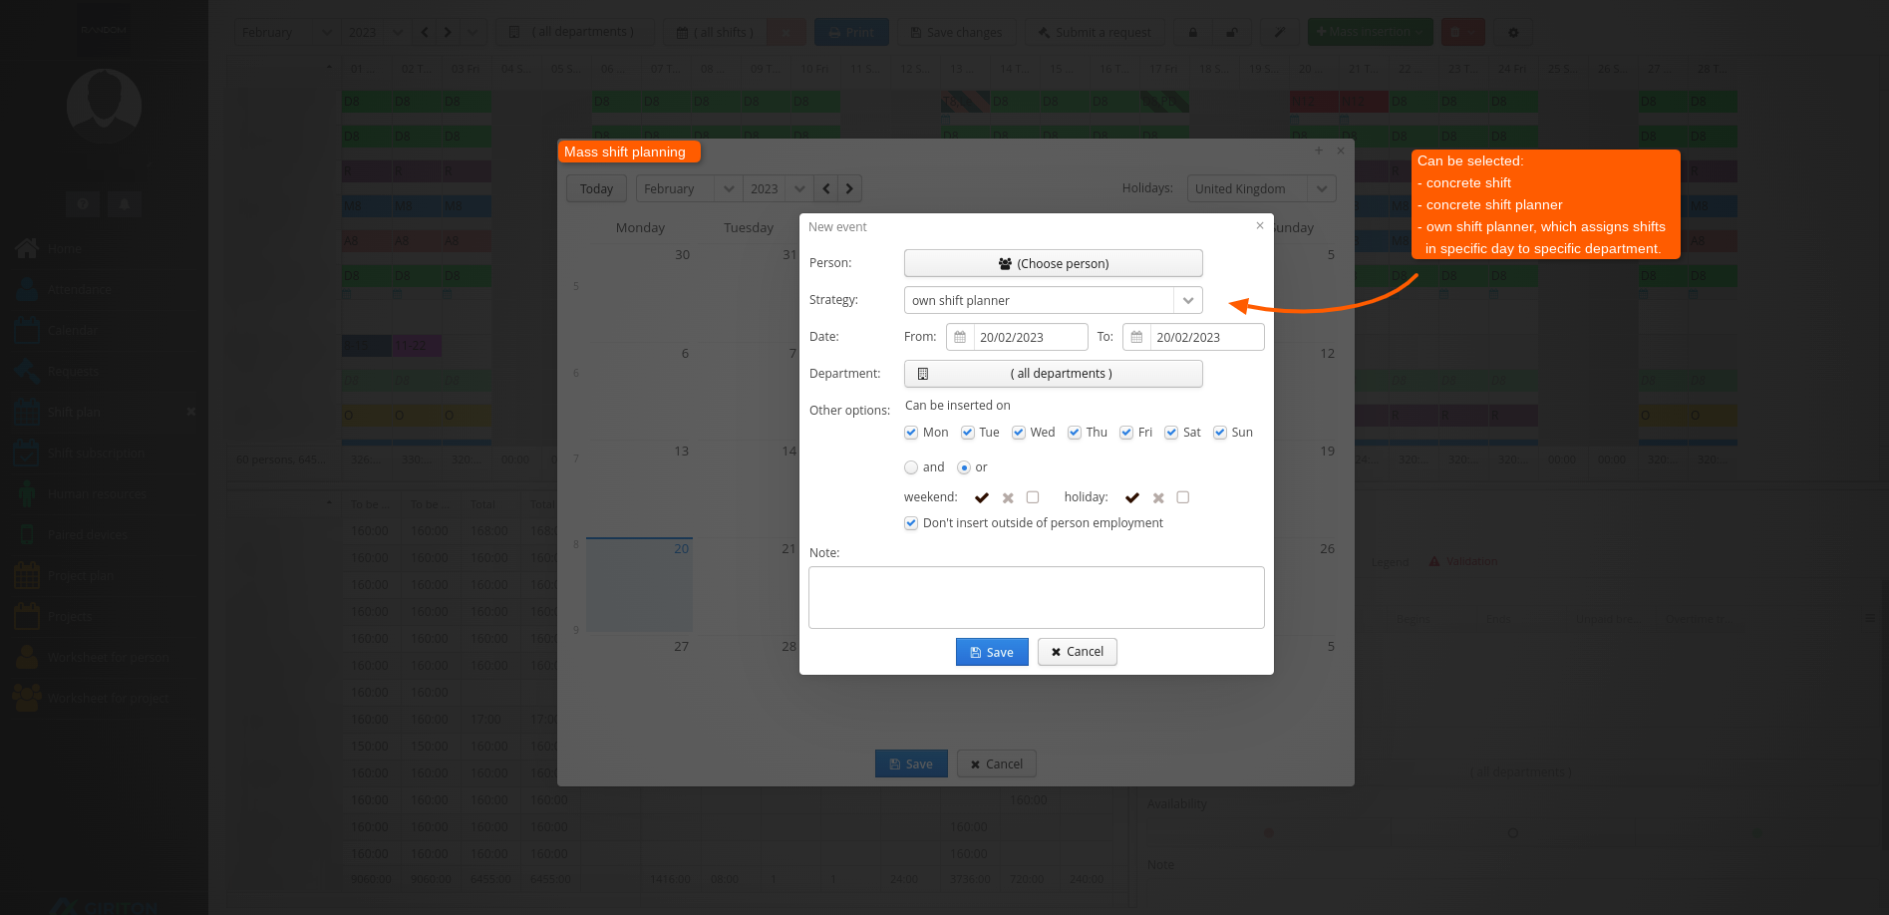1889x915 pixels.
Task: Toggle the Tue checkbox
Action: tap(967, 433)
